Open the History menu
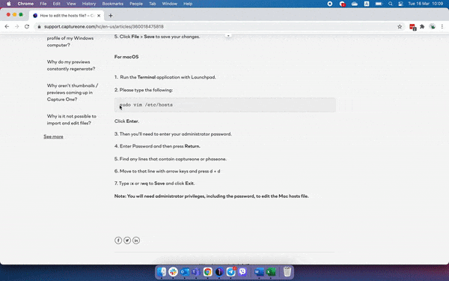 pos(89,4)
